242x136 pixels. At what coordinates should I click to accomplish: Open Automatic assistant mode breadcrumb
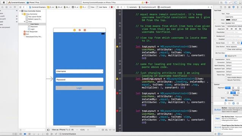pyautogui.click(x=132, y=7)
